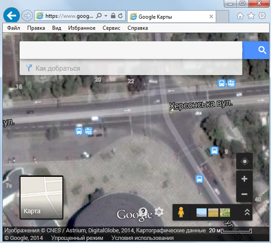Open the map settings gear icon

pyautogui.click(x=159, y=212)
